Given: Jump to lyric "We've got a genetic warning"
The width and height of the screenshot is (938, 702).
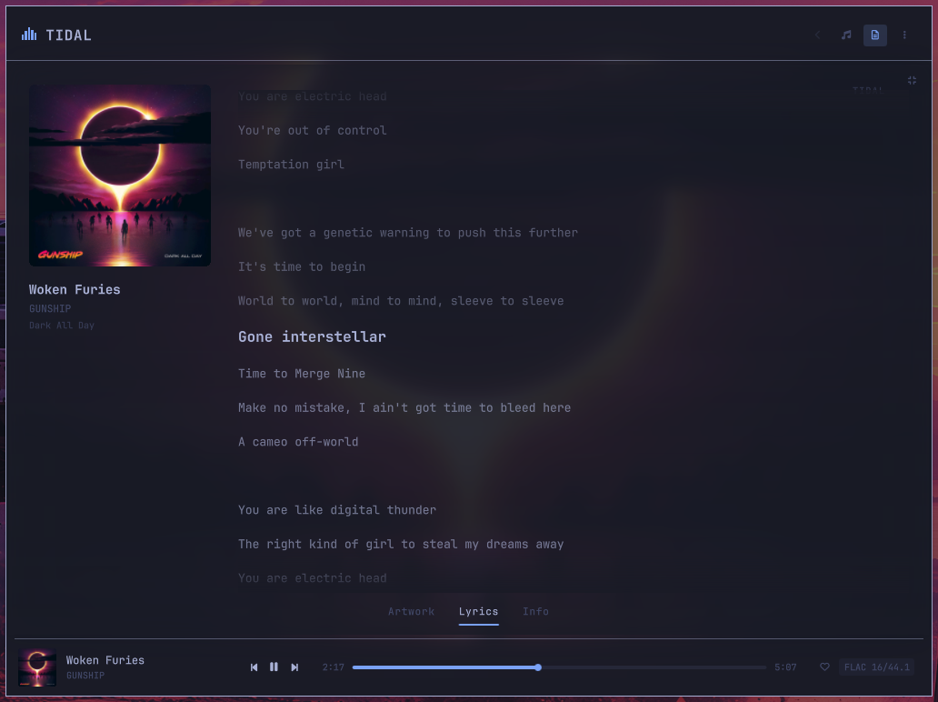Looking at the screenshot, I should coord(408,233).
